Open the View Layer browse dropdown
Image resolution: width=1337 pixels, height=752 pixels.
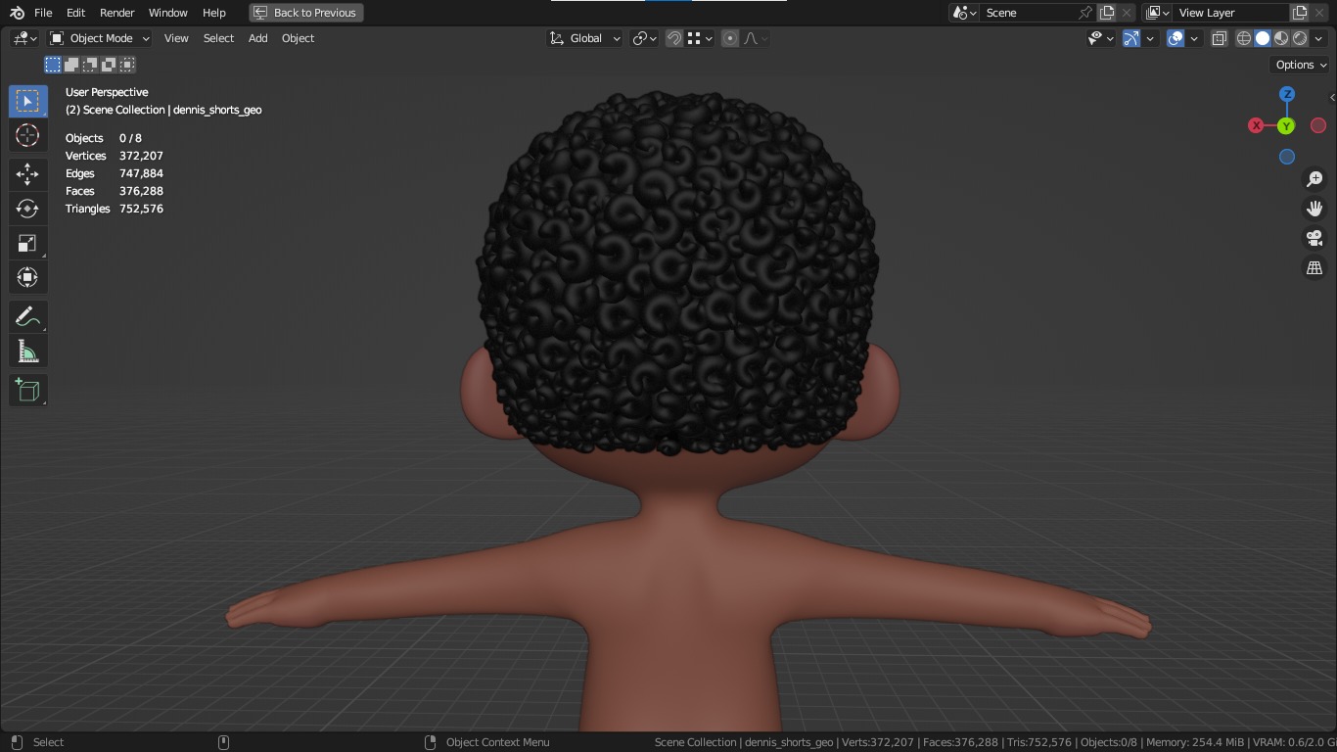pyautogui.click(x=1158, y=13)
